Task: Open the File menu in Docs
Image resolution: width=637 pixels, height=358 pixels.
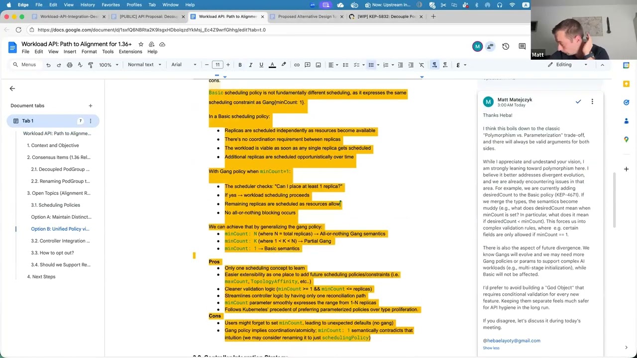Action: click(25, 52)
